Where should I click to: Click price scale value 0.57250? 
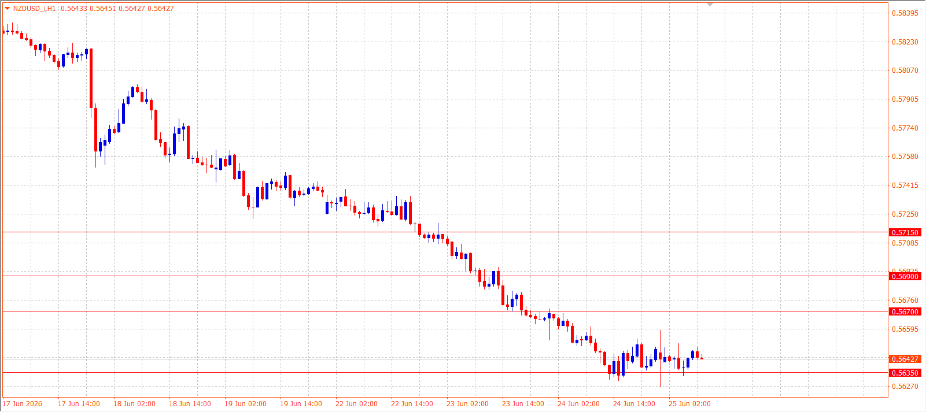click(905, 214)
